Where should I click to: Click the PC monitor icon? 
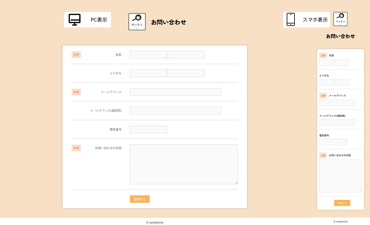pyautogui.click(x=75, y=20)
